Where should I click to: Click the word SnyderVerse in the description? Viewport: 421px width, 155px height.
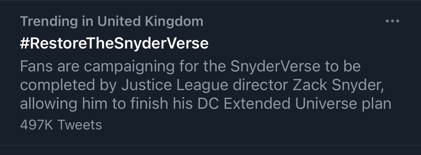275,67
